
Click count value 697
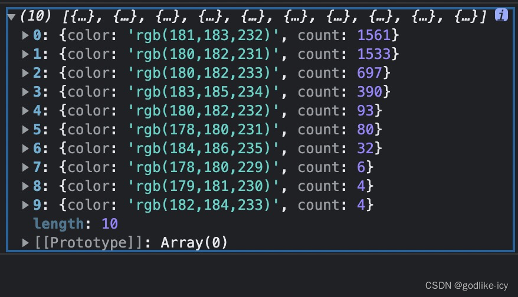click(x=370, y=72)
